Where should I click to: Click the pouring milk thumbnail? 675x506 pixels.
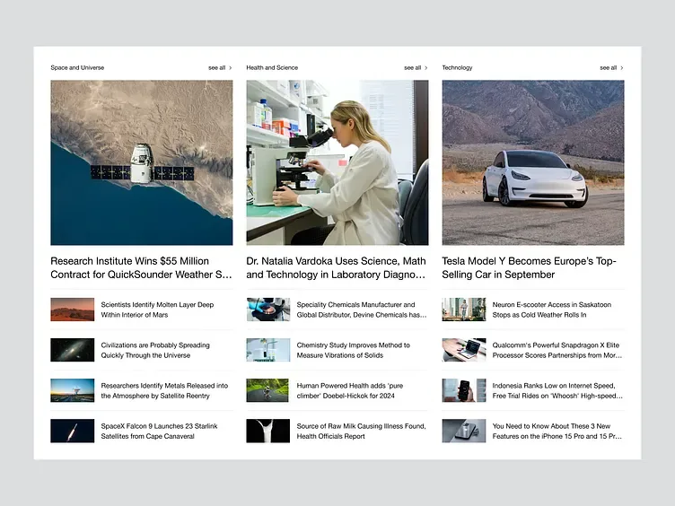268,431
